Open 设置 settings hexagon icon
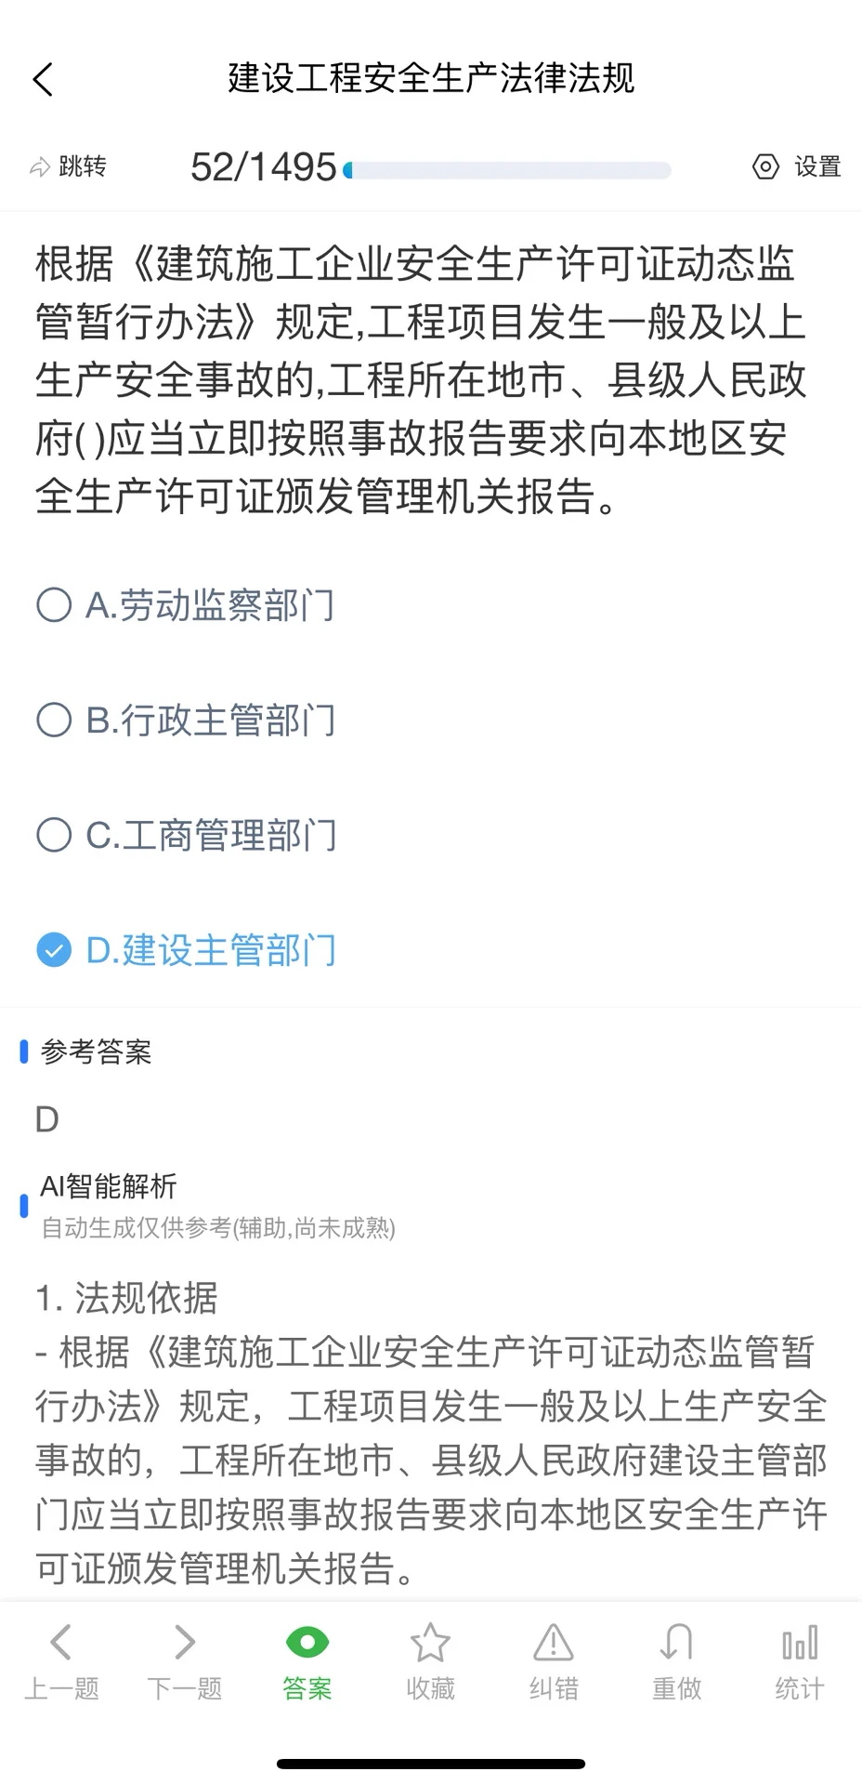Image resolution: width=862 pixels, height=1785 pixels. [765, 167]
